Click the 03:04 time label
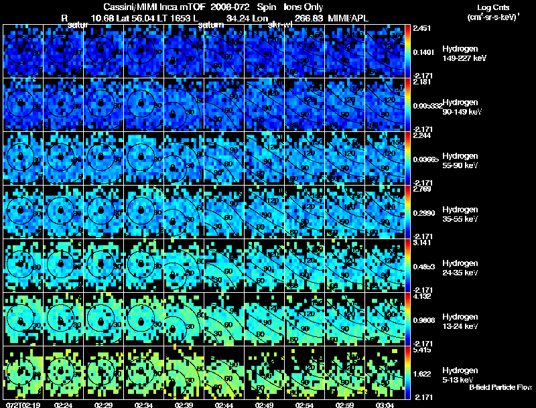Image resolution: width=536 pixels, height=408 pixels. pyautogui.click(x=385, y=405)
